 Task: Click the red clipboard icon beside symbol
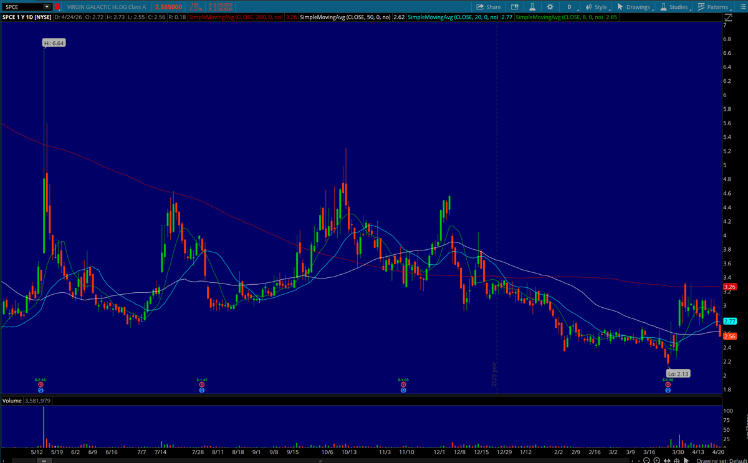[57, 6]
